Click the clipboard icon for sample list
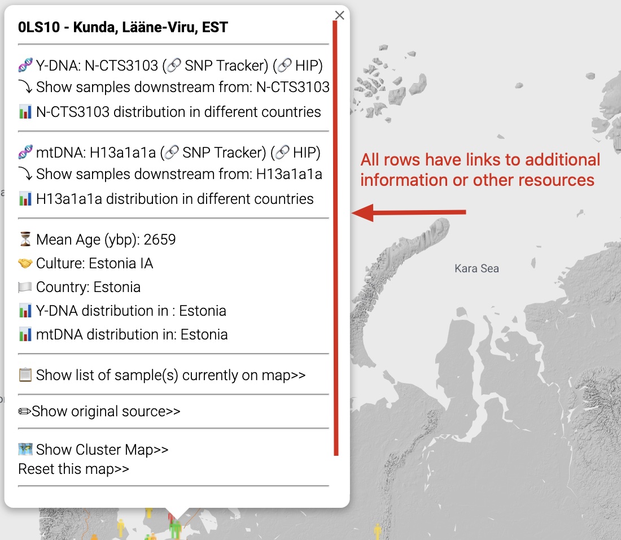Viewport: 621px width, 540px height. [x=24, y=374]
